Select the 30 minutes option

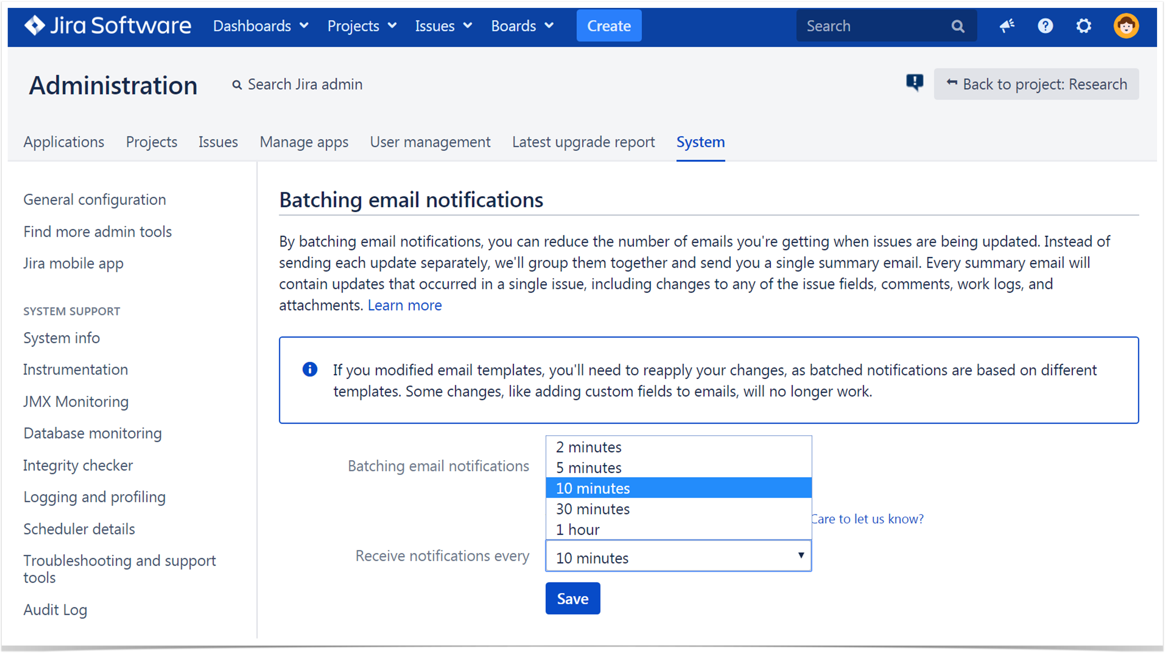[678, 509]
